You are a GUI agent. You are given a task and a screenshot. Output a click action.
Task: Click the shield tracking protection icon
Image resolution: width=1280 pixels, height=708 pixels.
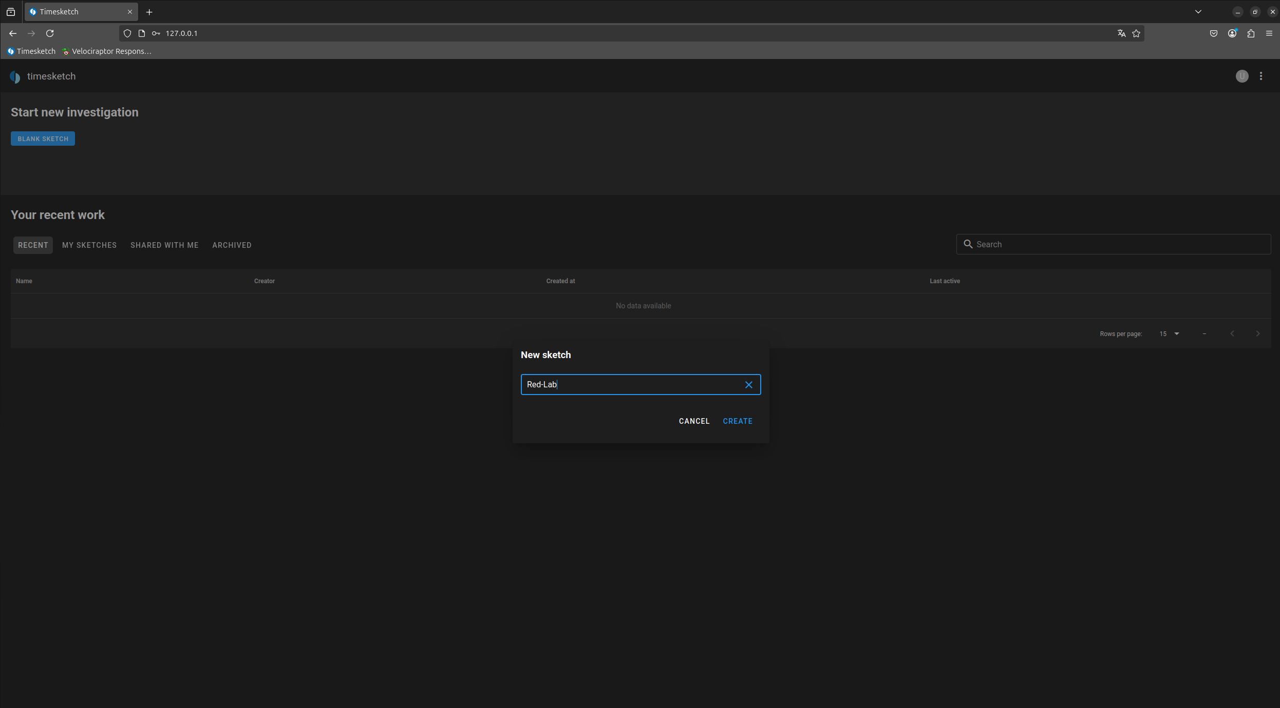pyautogui.click(x=127, y=33)
